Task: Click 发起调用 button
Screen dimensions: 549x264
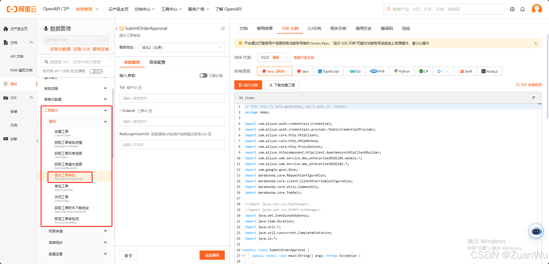Action: click(212, 255)
